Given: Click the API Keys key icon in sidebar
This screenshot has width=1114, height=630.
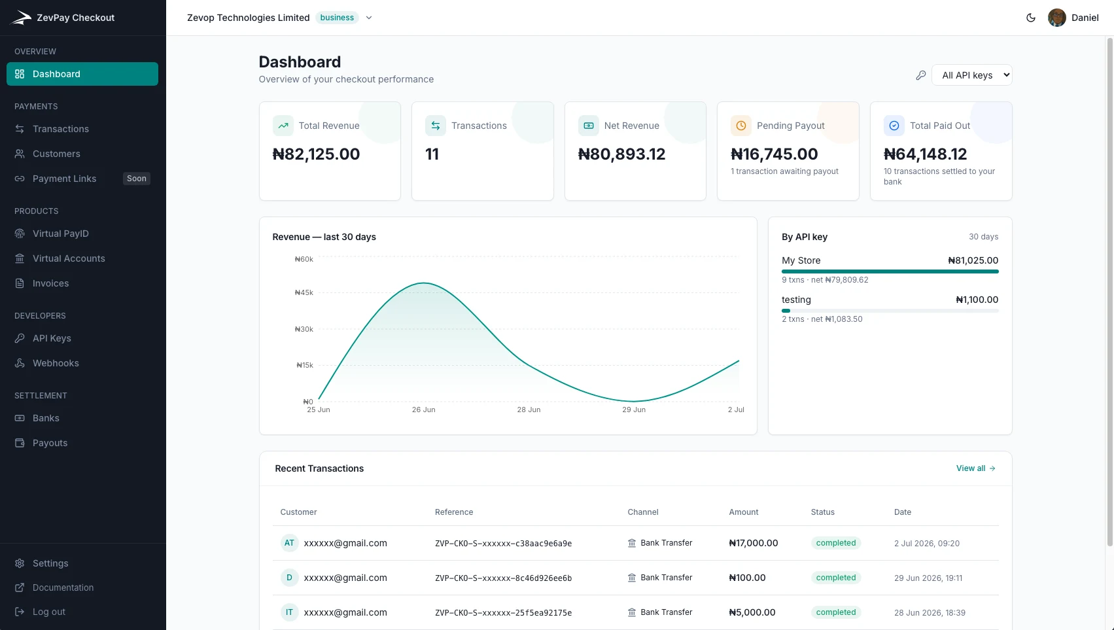Looking at the screenshot, I should (x=20, y=338).
